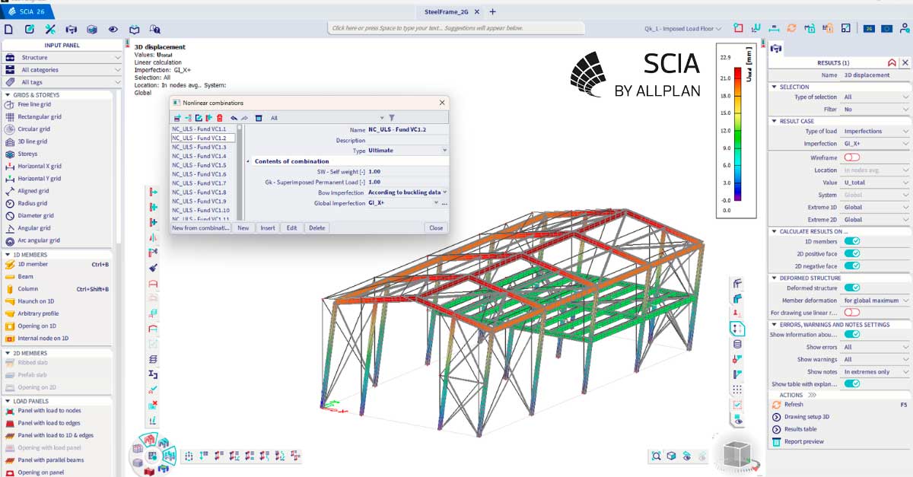Toggle the Show information about switch

pos(851,334)
